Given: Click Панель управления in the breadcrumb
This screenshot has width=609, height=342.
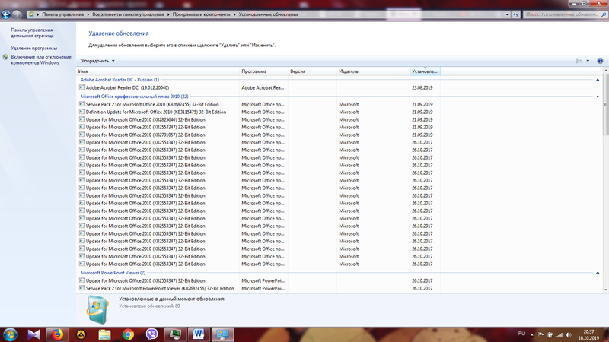Looking at the screenshot, I should click(x=63, y=14).
